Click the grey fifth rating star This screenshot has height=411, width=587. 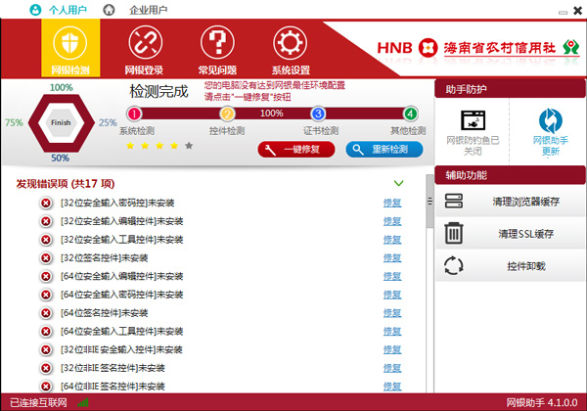[189, 145]
